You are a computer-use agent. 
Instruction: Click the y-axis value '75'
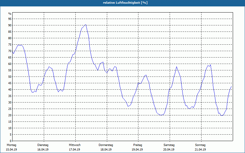click(x=10, y=44)
